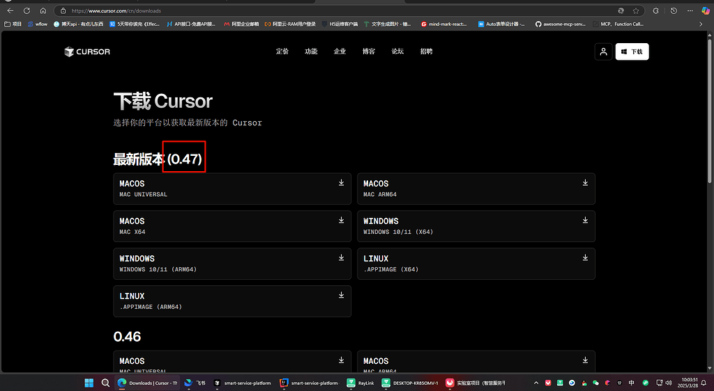Download macOS Mac Universal 0.47 build
Screen dimensions: 714x391
(232, 189)
